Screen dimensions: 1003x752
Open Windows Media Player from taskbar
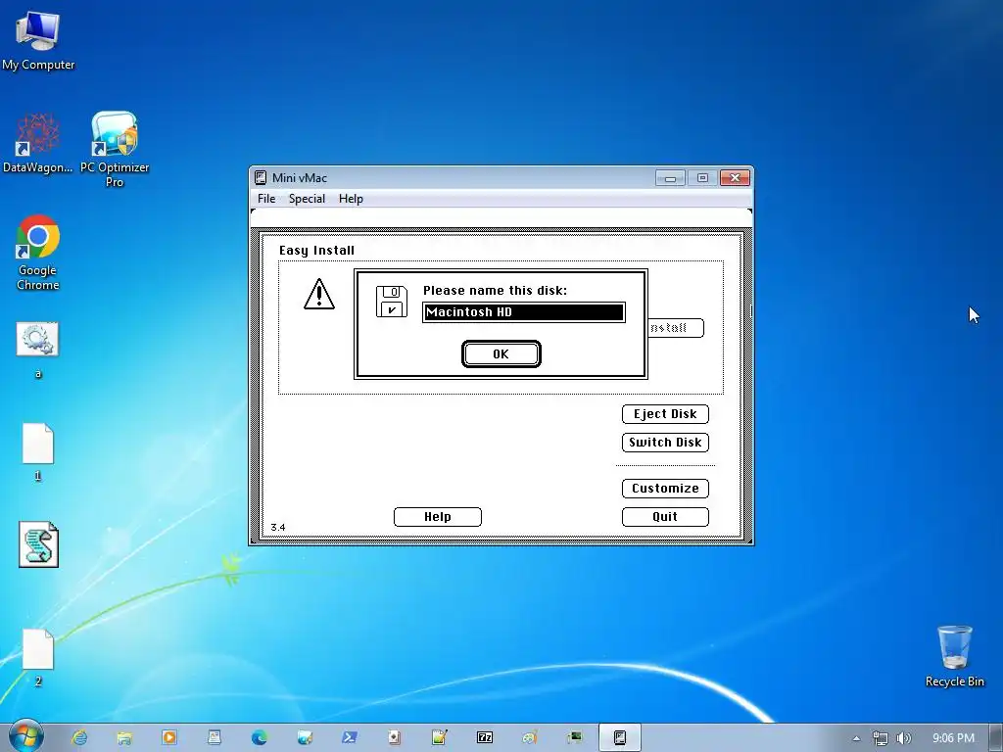point(169,737)
